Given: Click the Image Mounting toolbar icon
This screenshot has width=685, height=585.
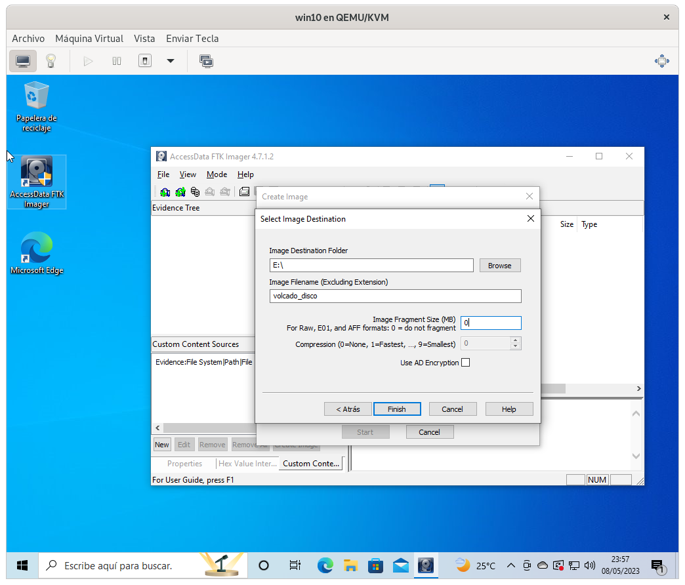Looking at the screenshot, I should point(196,192).
